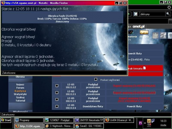Click the settings gear icon in top right
The width and height of the screenshot is (172, 129).
click(169, 8)
